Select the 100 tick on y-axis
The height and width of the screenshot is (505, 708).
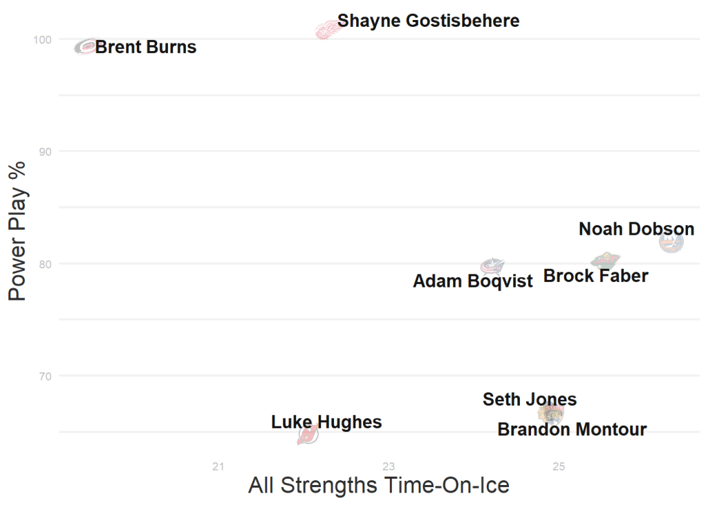coord(42,40)
